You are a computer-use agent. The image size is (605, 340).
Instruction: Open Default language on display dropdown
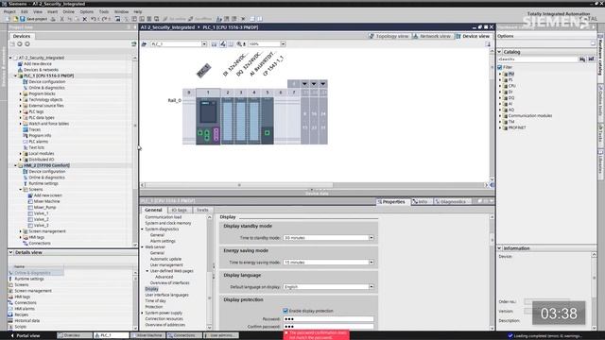pyautogui.click(x=372, y=287)
